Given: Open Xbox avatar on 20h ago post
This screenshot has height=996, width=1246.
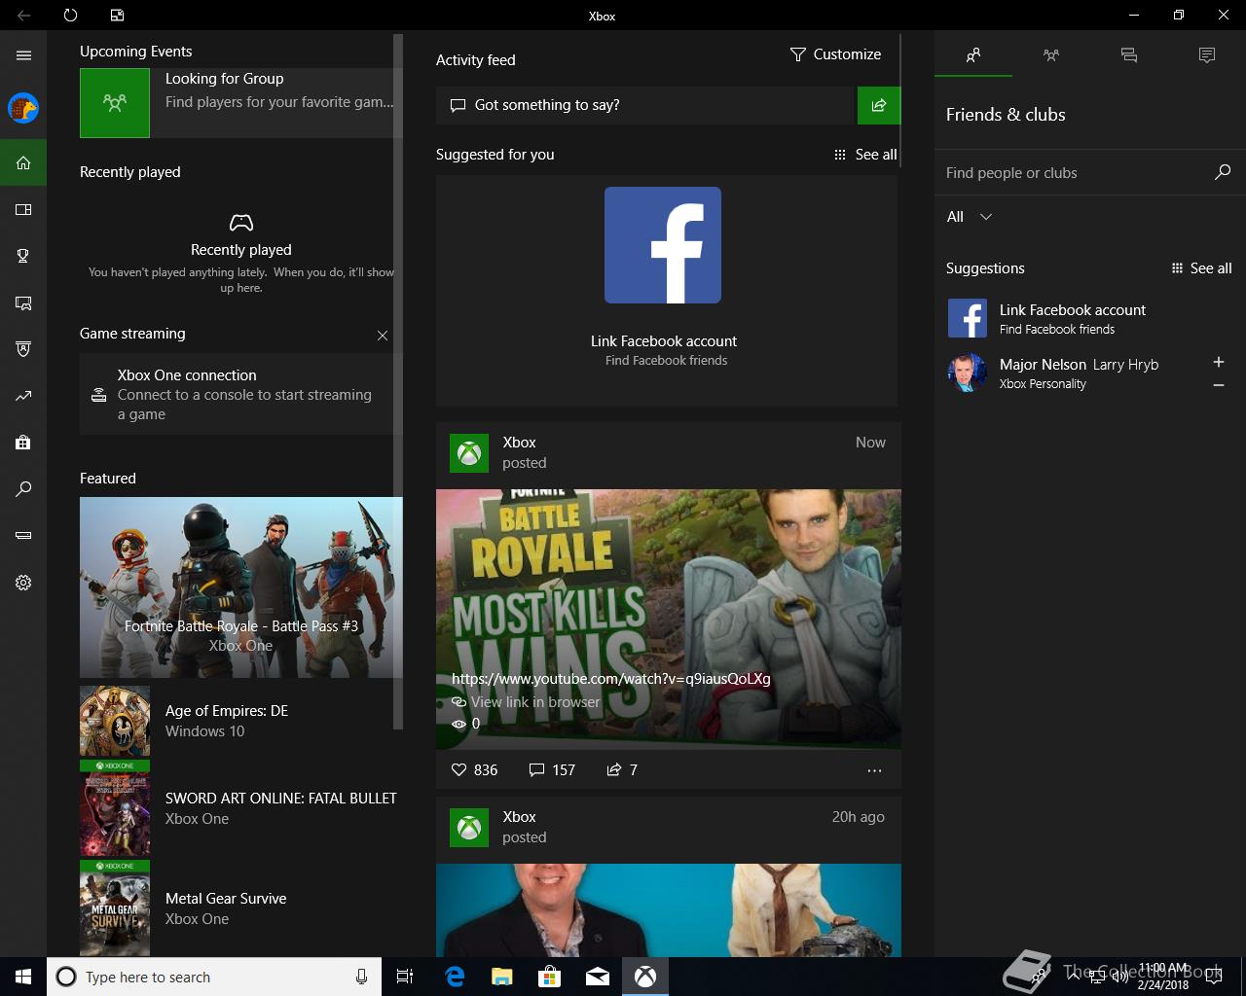Looking at the screenshot, I should point(469,828).
